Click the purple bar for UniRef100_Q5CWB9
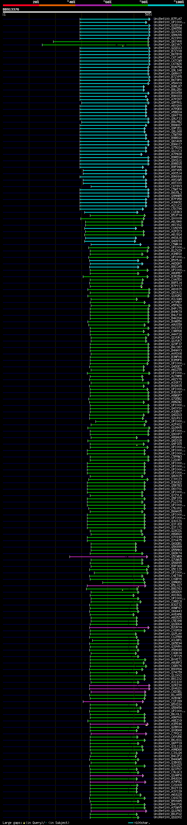 (109, 557)
